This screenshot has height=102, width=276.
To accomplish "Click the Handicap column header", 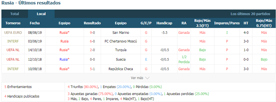I will [164, 23].
